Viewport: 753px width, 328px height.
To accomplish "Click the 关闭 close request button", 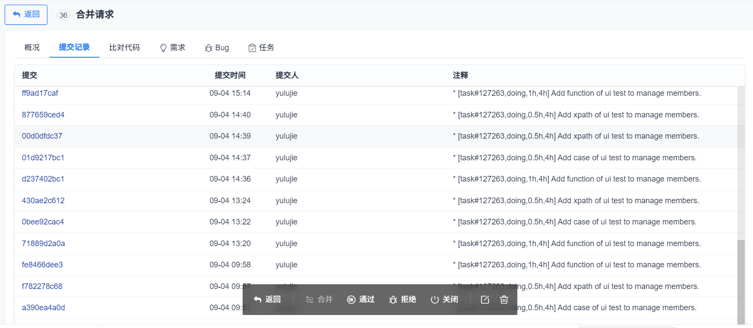I will pyautogui.click(x=444, y=299).
